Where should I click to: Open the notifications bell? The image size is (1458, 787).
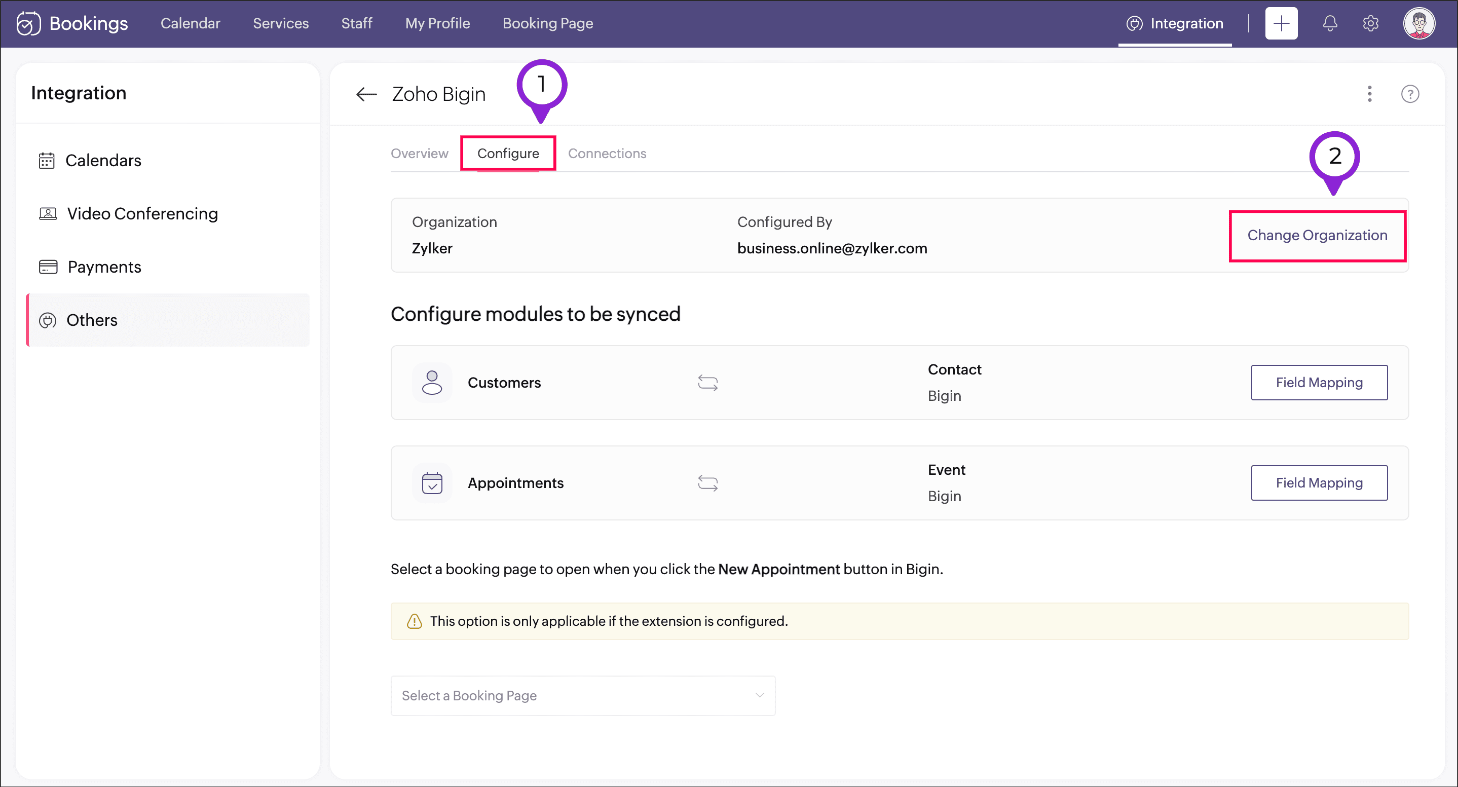point(1329,24)
